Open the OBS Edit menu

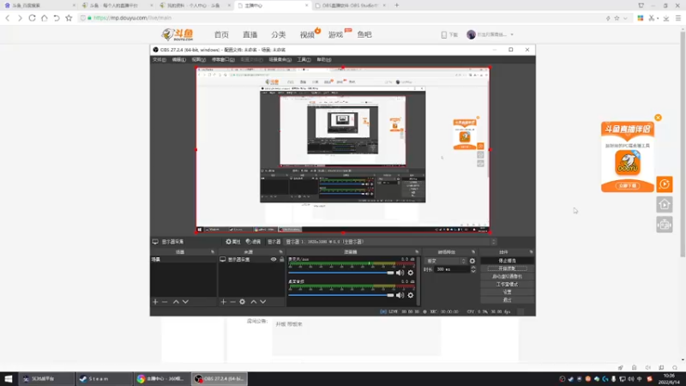(x=178, y=59)
